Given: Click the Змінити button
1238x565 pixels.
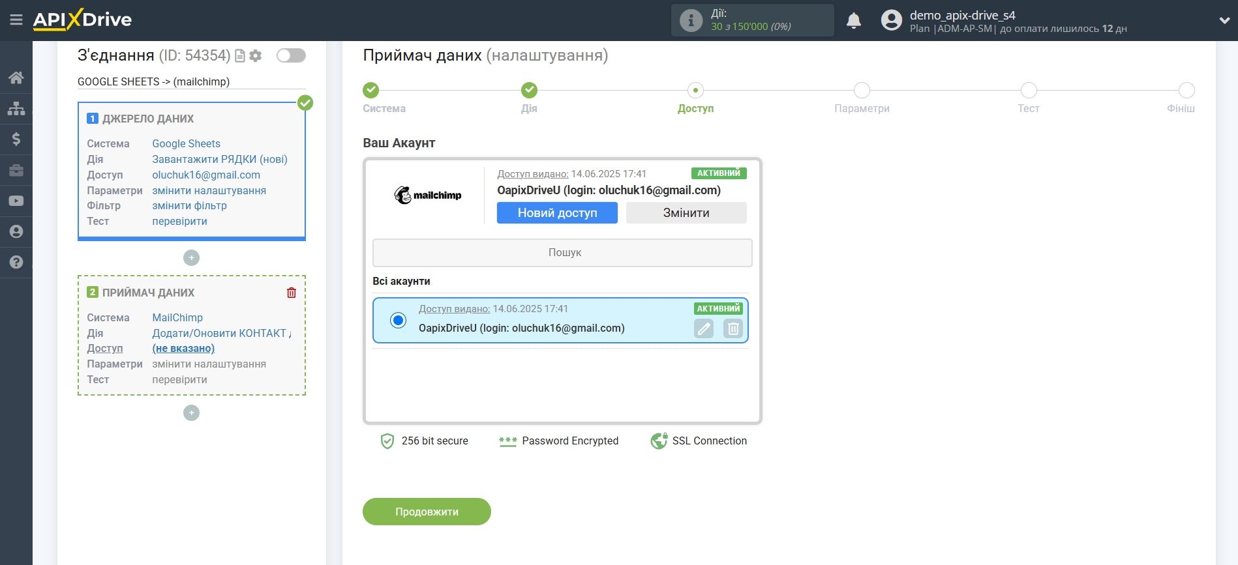Looking at the screenshot, I should click(686, 213).
